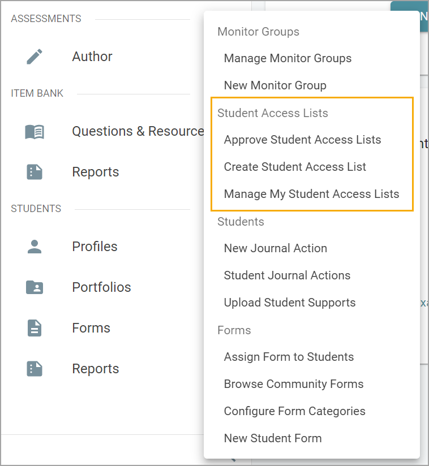Select Approve Student Access Lists
This screenshot has width=429, height=466.
pyautogui.click(x=302, y=140)
